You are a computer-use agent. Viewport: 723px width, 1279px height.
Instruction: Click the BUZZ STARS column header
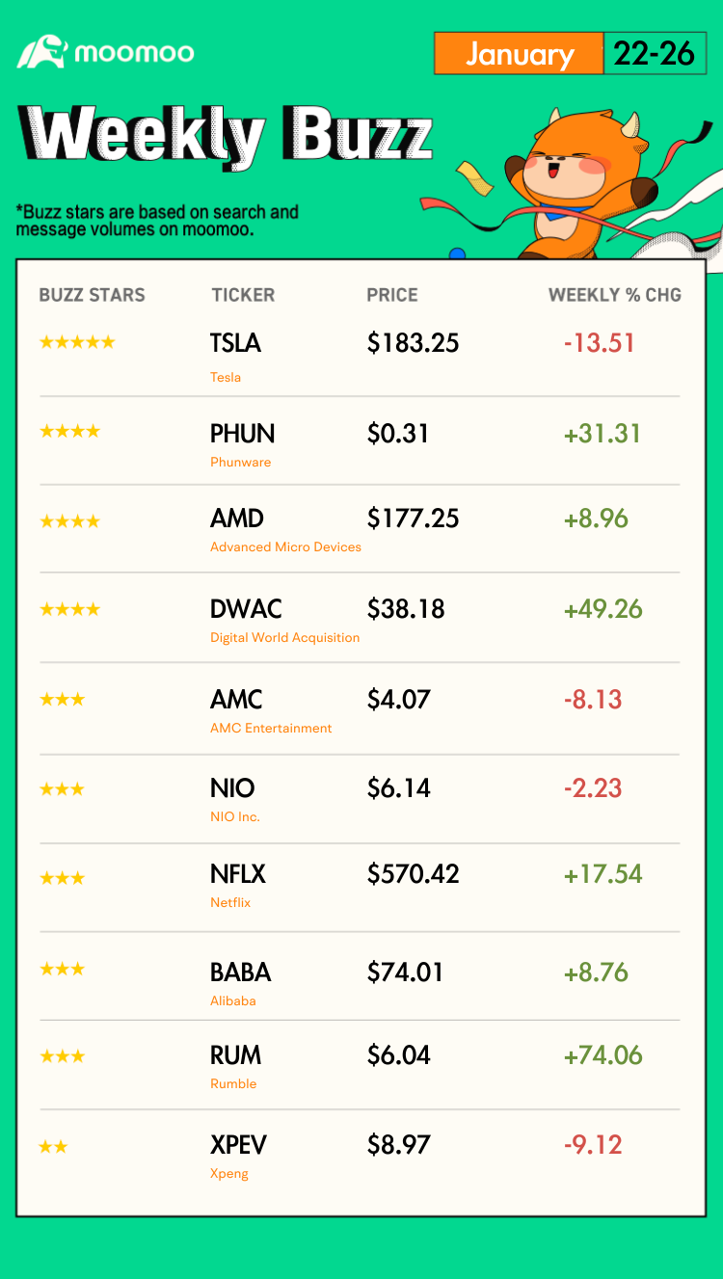pos(92,295)
